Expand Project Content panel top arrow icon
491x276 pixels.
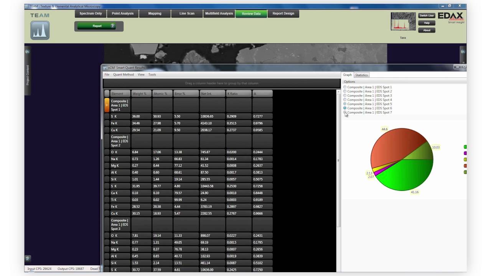(x=27, y=51)
